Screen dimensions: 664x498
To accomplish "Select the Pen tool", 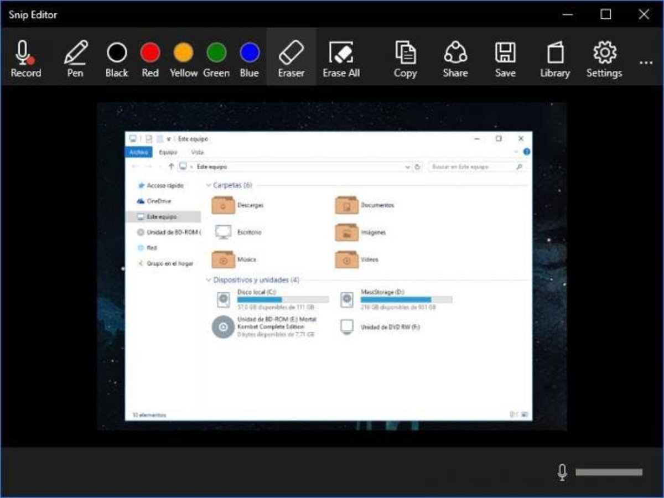I will [75, 59].
